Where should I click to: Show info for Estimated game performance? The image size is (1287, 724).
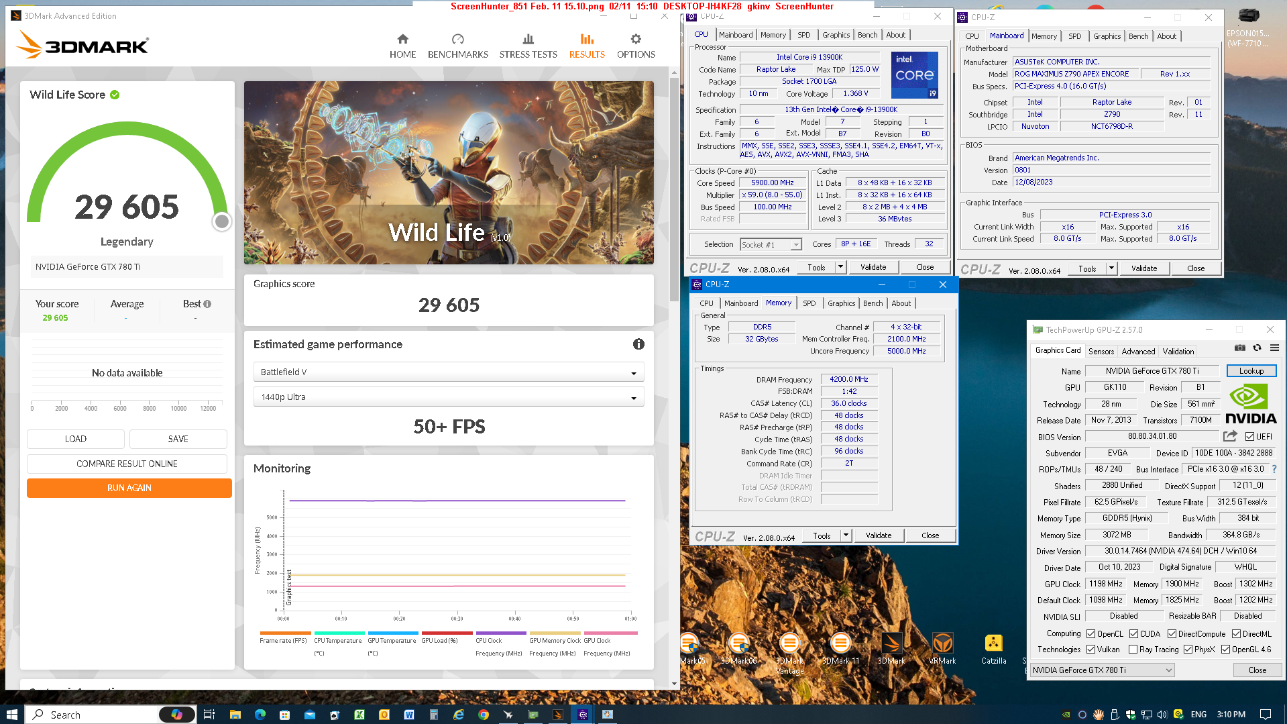pyautogui.click(x=638, y=344)
